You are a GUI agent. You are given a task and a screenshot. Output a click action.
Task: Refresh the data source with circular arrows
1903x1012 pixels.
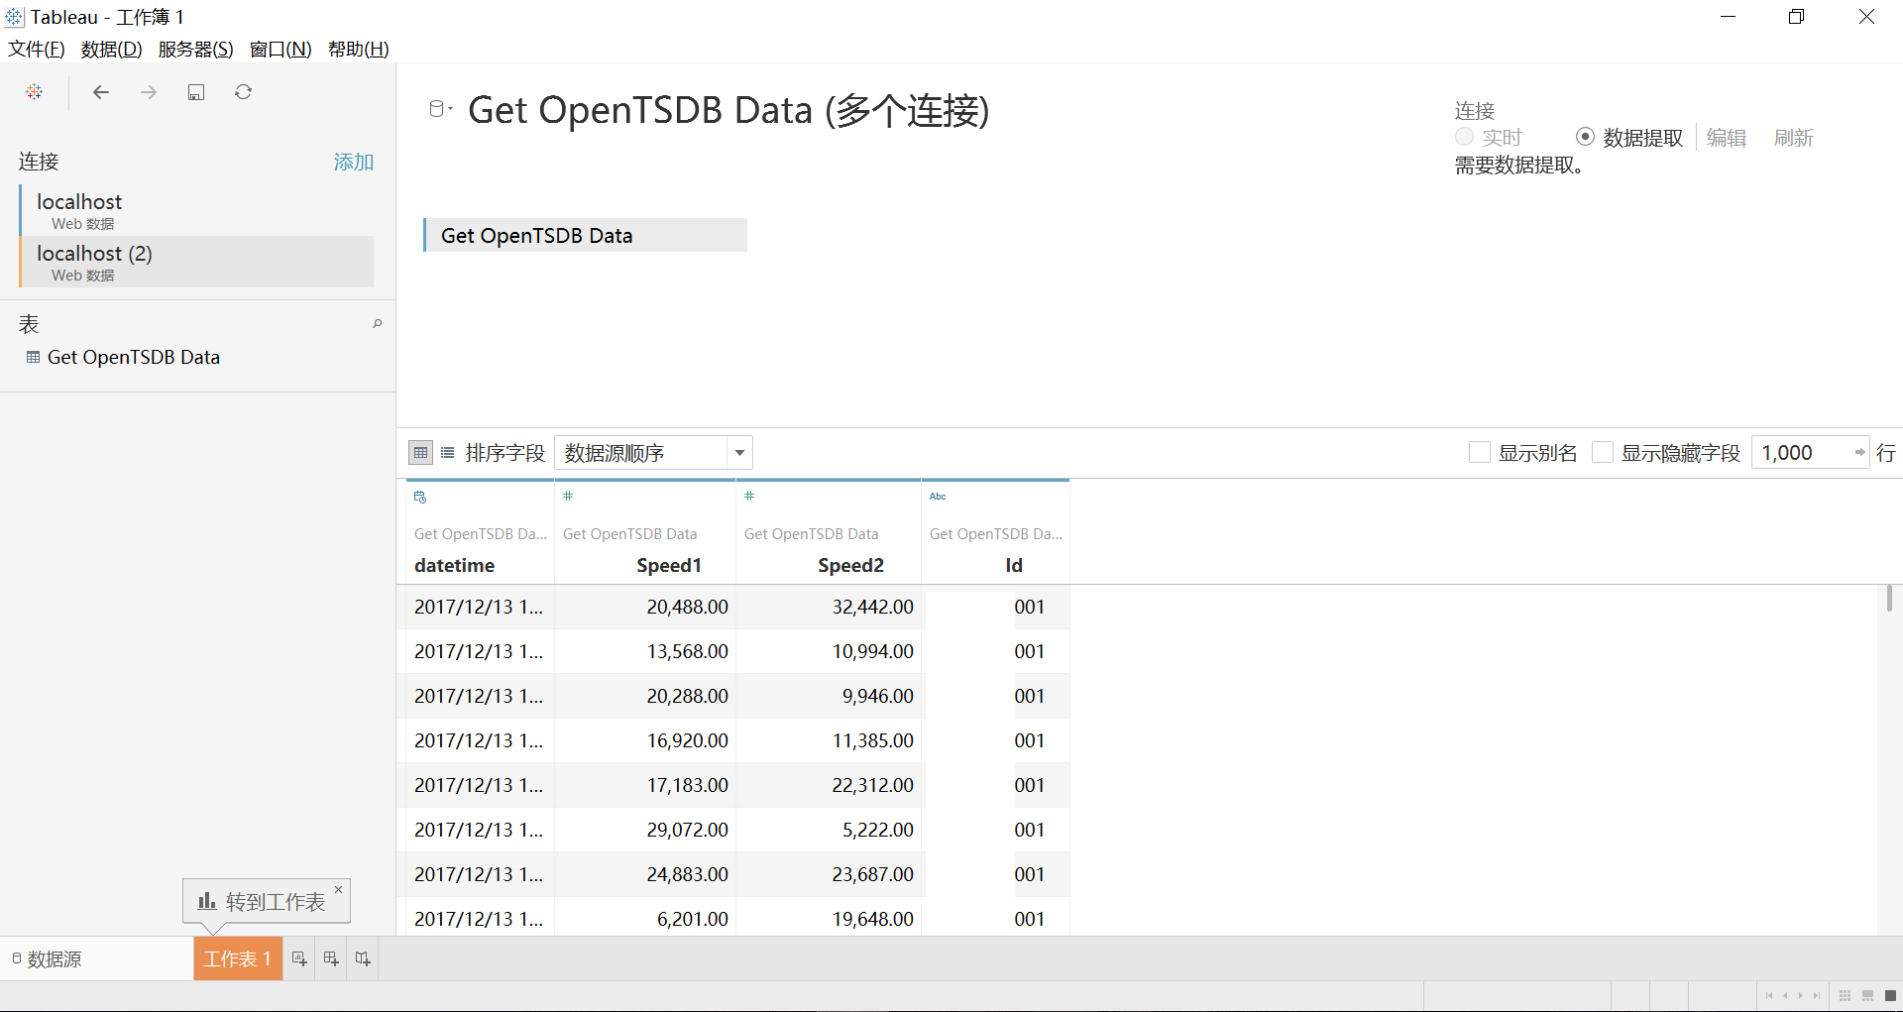coord(243,92)
